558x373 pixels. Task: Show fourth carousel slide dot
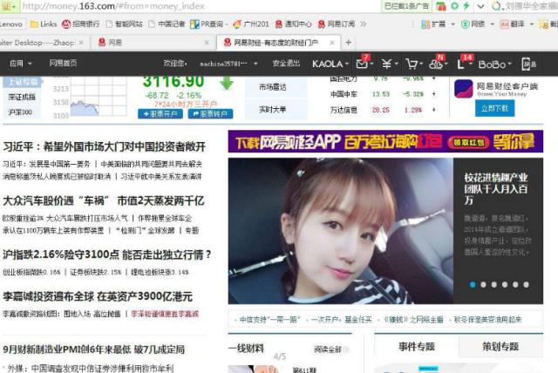click(505, 284)
